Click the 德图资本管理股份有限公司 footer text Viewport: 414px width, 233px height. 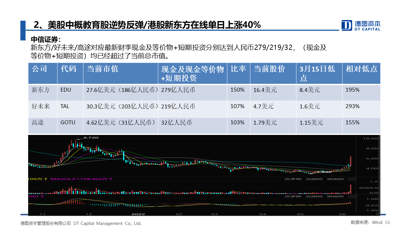click(x=46, y=223)
